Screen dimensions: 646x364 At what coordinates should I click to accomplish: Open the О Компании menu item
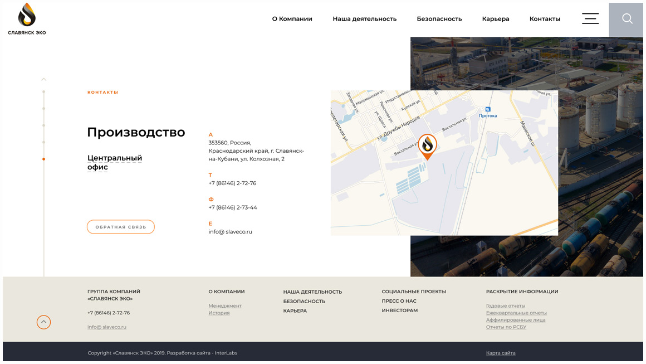(x=292, y=19)
